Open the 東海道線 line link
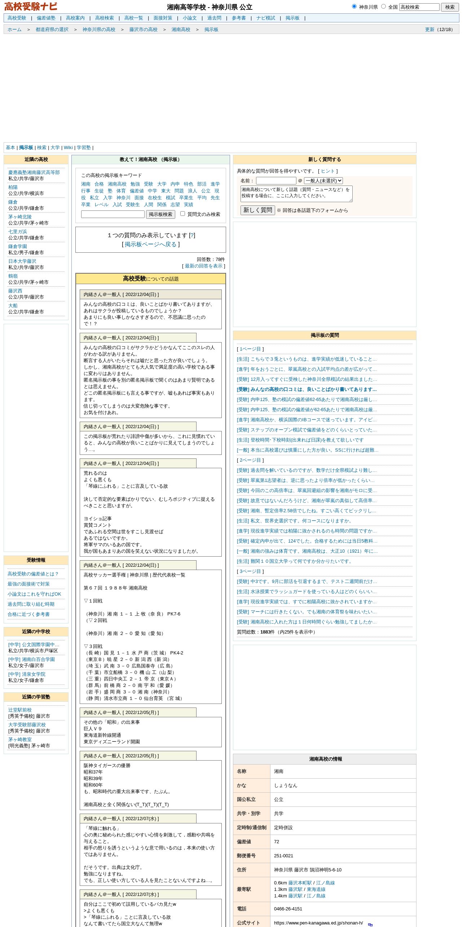The width and height of the screenshot is (463, 927). 316,889
